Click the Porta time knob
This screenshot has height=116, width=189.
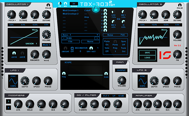click(115, 41)
